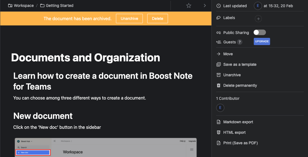
Task: Click the Markdown file icon
Action: [218, 122]
